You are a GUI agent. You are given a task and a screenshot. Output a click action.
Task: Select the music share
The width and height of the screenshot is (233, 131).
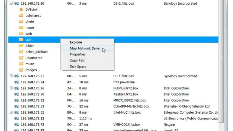[x=30, y=64]
